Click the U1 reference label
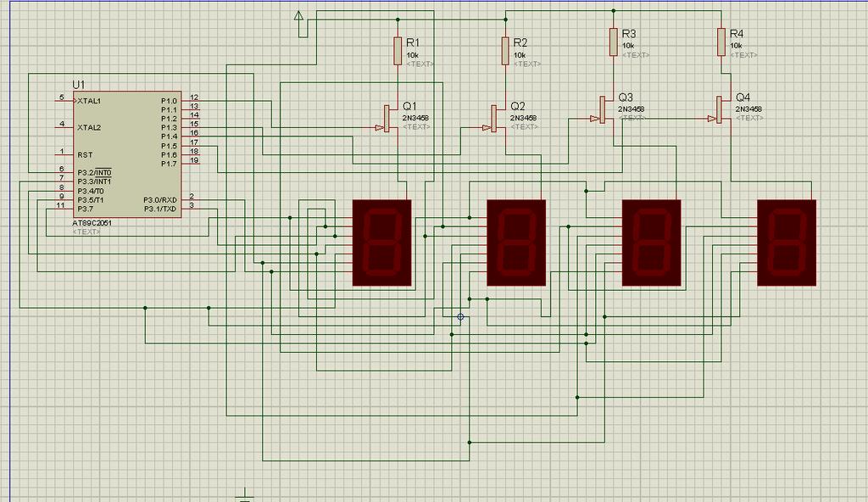 [79, 85]
